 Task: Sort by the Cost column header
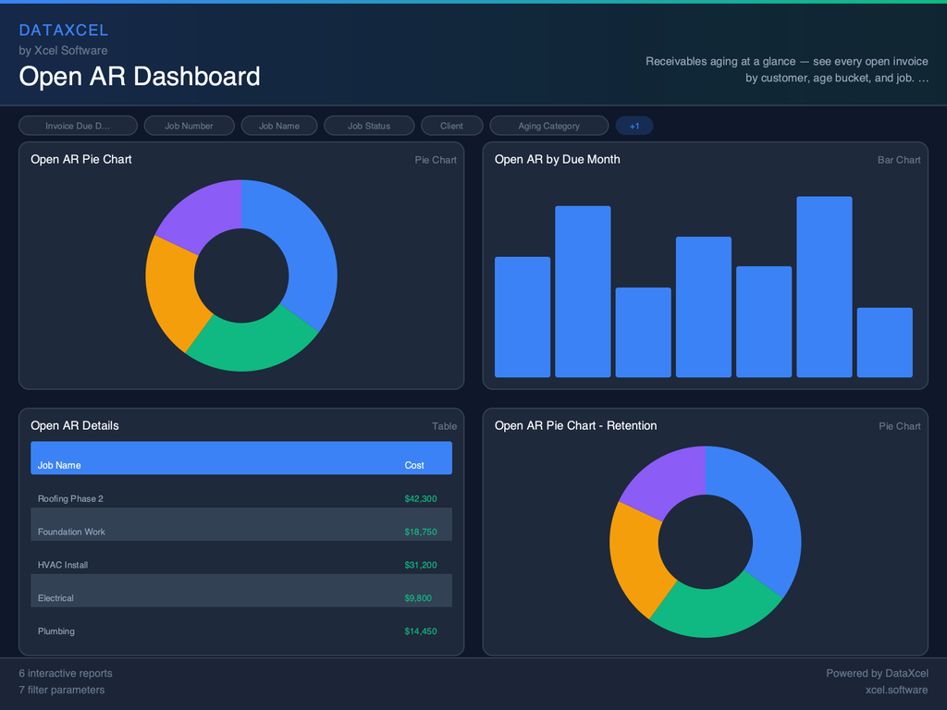413,464
